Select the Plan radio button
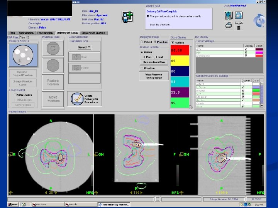The width and height of the screenshot is (278, 208). point(144,57)
